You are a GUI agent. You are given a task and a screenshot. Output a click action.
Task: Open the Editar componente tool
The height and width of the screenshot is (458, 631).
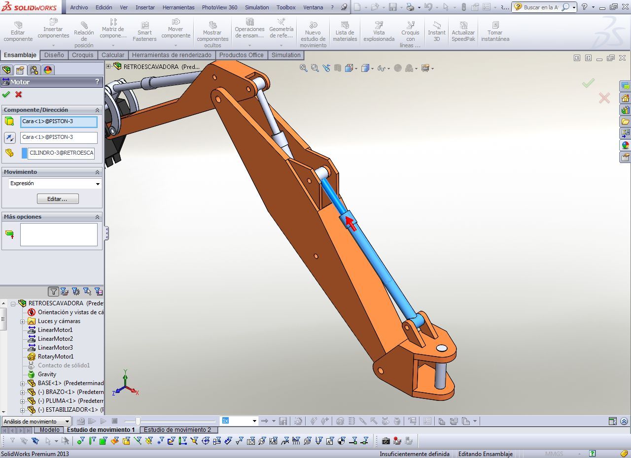pyautogui.click(x=18, y=32)
